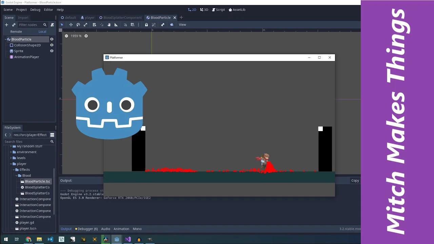The width and height of the screenshot is (434, 244).
Task: Activate the Rotate mode tool
Action: (78, 24)
